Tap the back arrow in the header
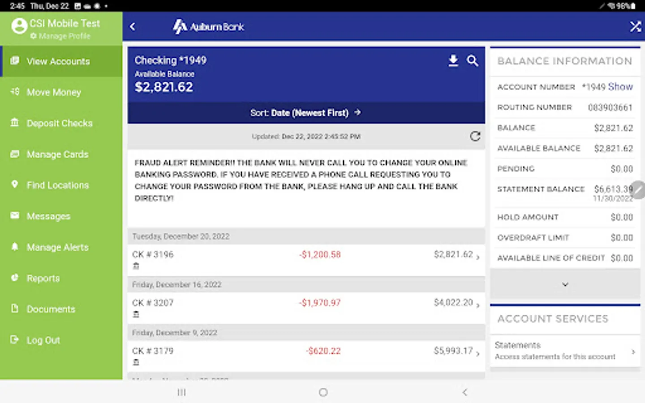Image resolution: width=645 pixels, height=403 pixels. click(x=133, y=27)
